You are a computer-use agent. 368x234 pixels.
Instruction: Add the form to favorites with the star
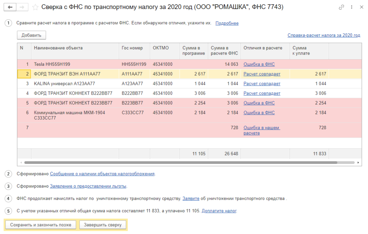tap(35, 7)
